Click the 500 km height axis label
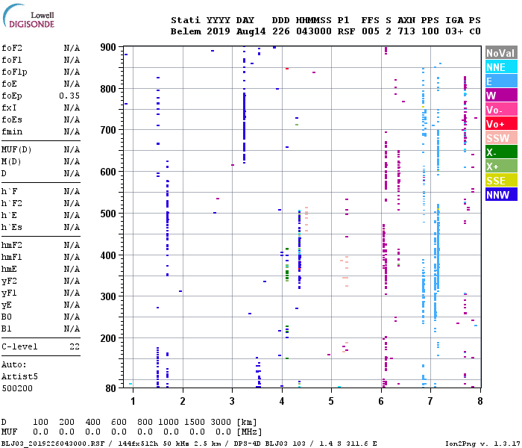Screen dimensions: 522x448 pyautogui.click(x=108, y=214)
